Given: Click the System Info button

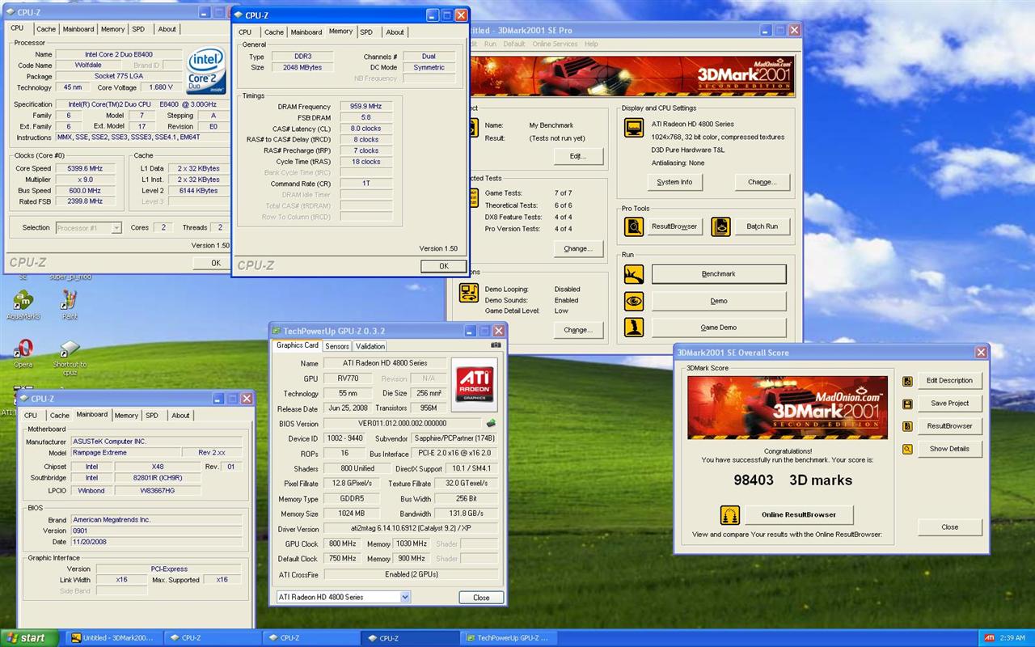Looking at the screenshot, I should click(x=674, y=182).
